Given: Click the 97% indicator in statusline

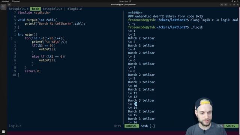Looking at the screenshot, I should click(220, 126).
